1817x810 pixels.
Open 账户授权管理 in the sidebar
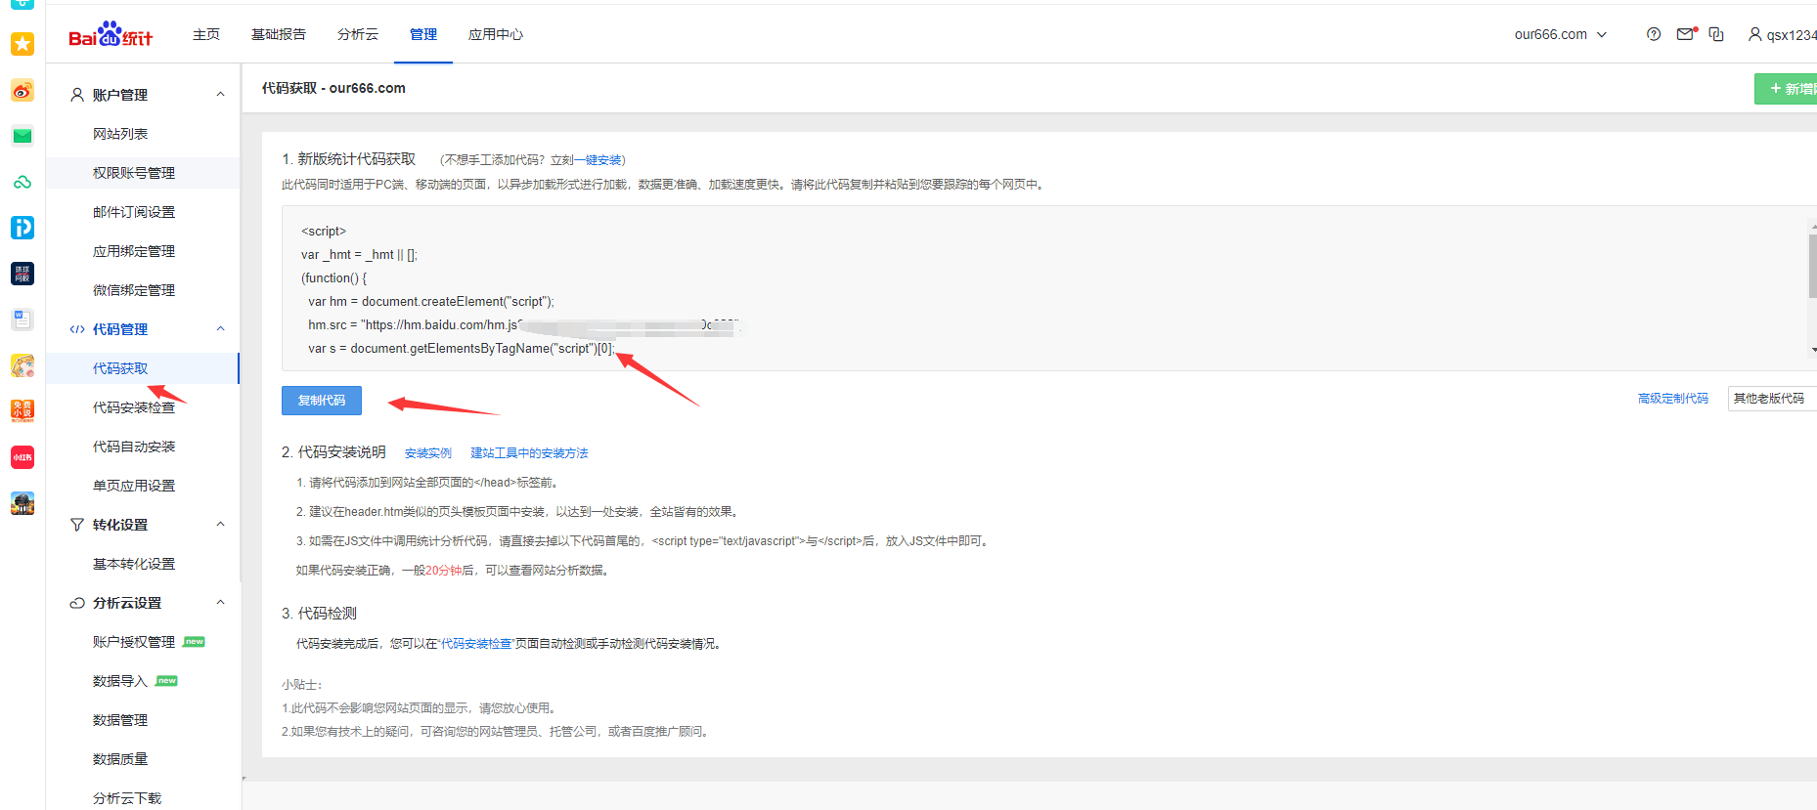(x=134, y=642)
